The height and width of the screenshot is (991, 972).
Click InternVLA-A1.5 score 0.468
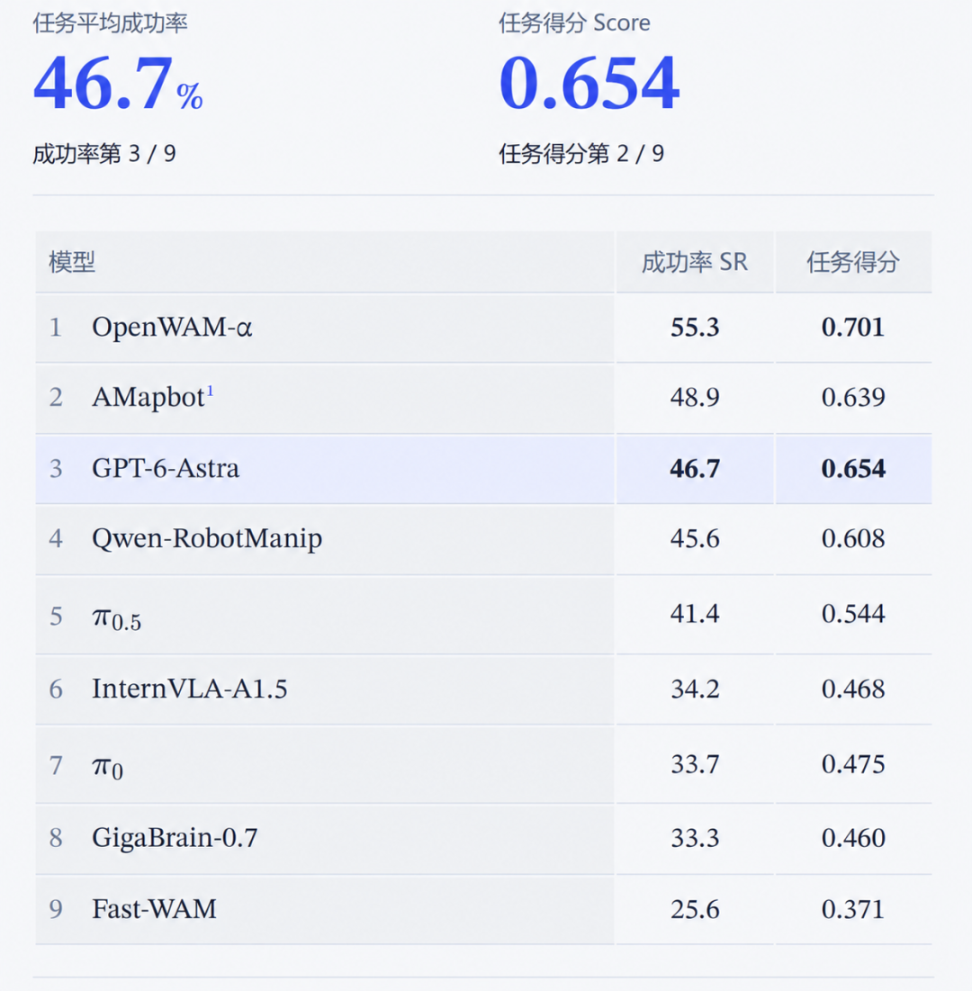click(853, 689)
